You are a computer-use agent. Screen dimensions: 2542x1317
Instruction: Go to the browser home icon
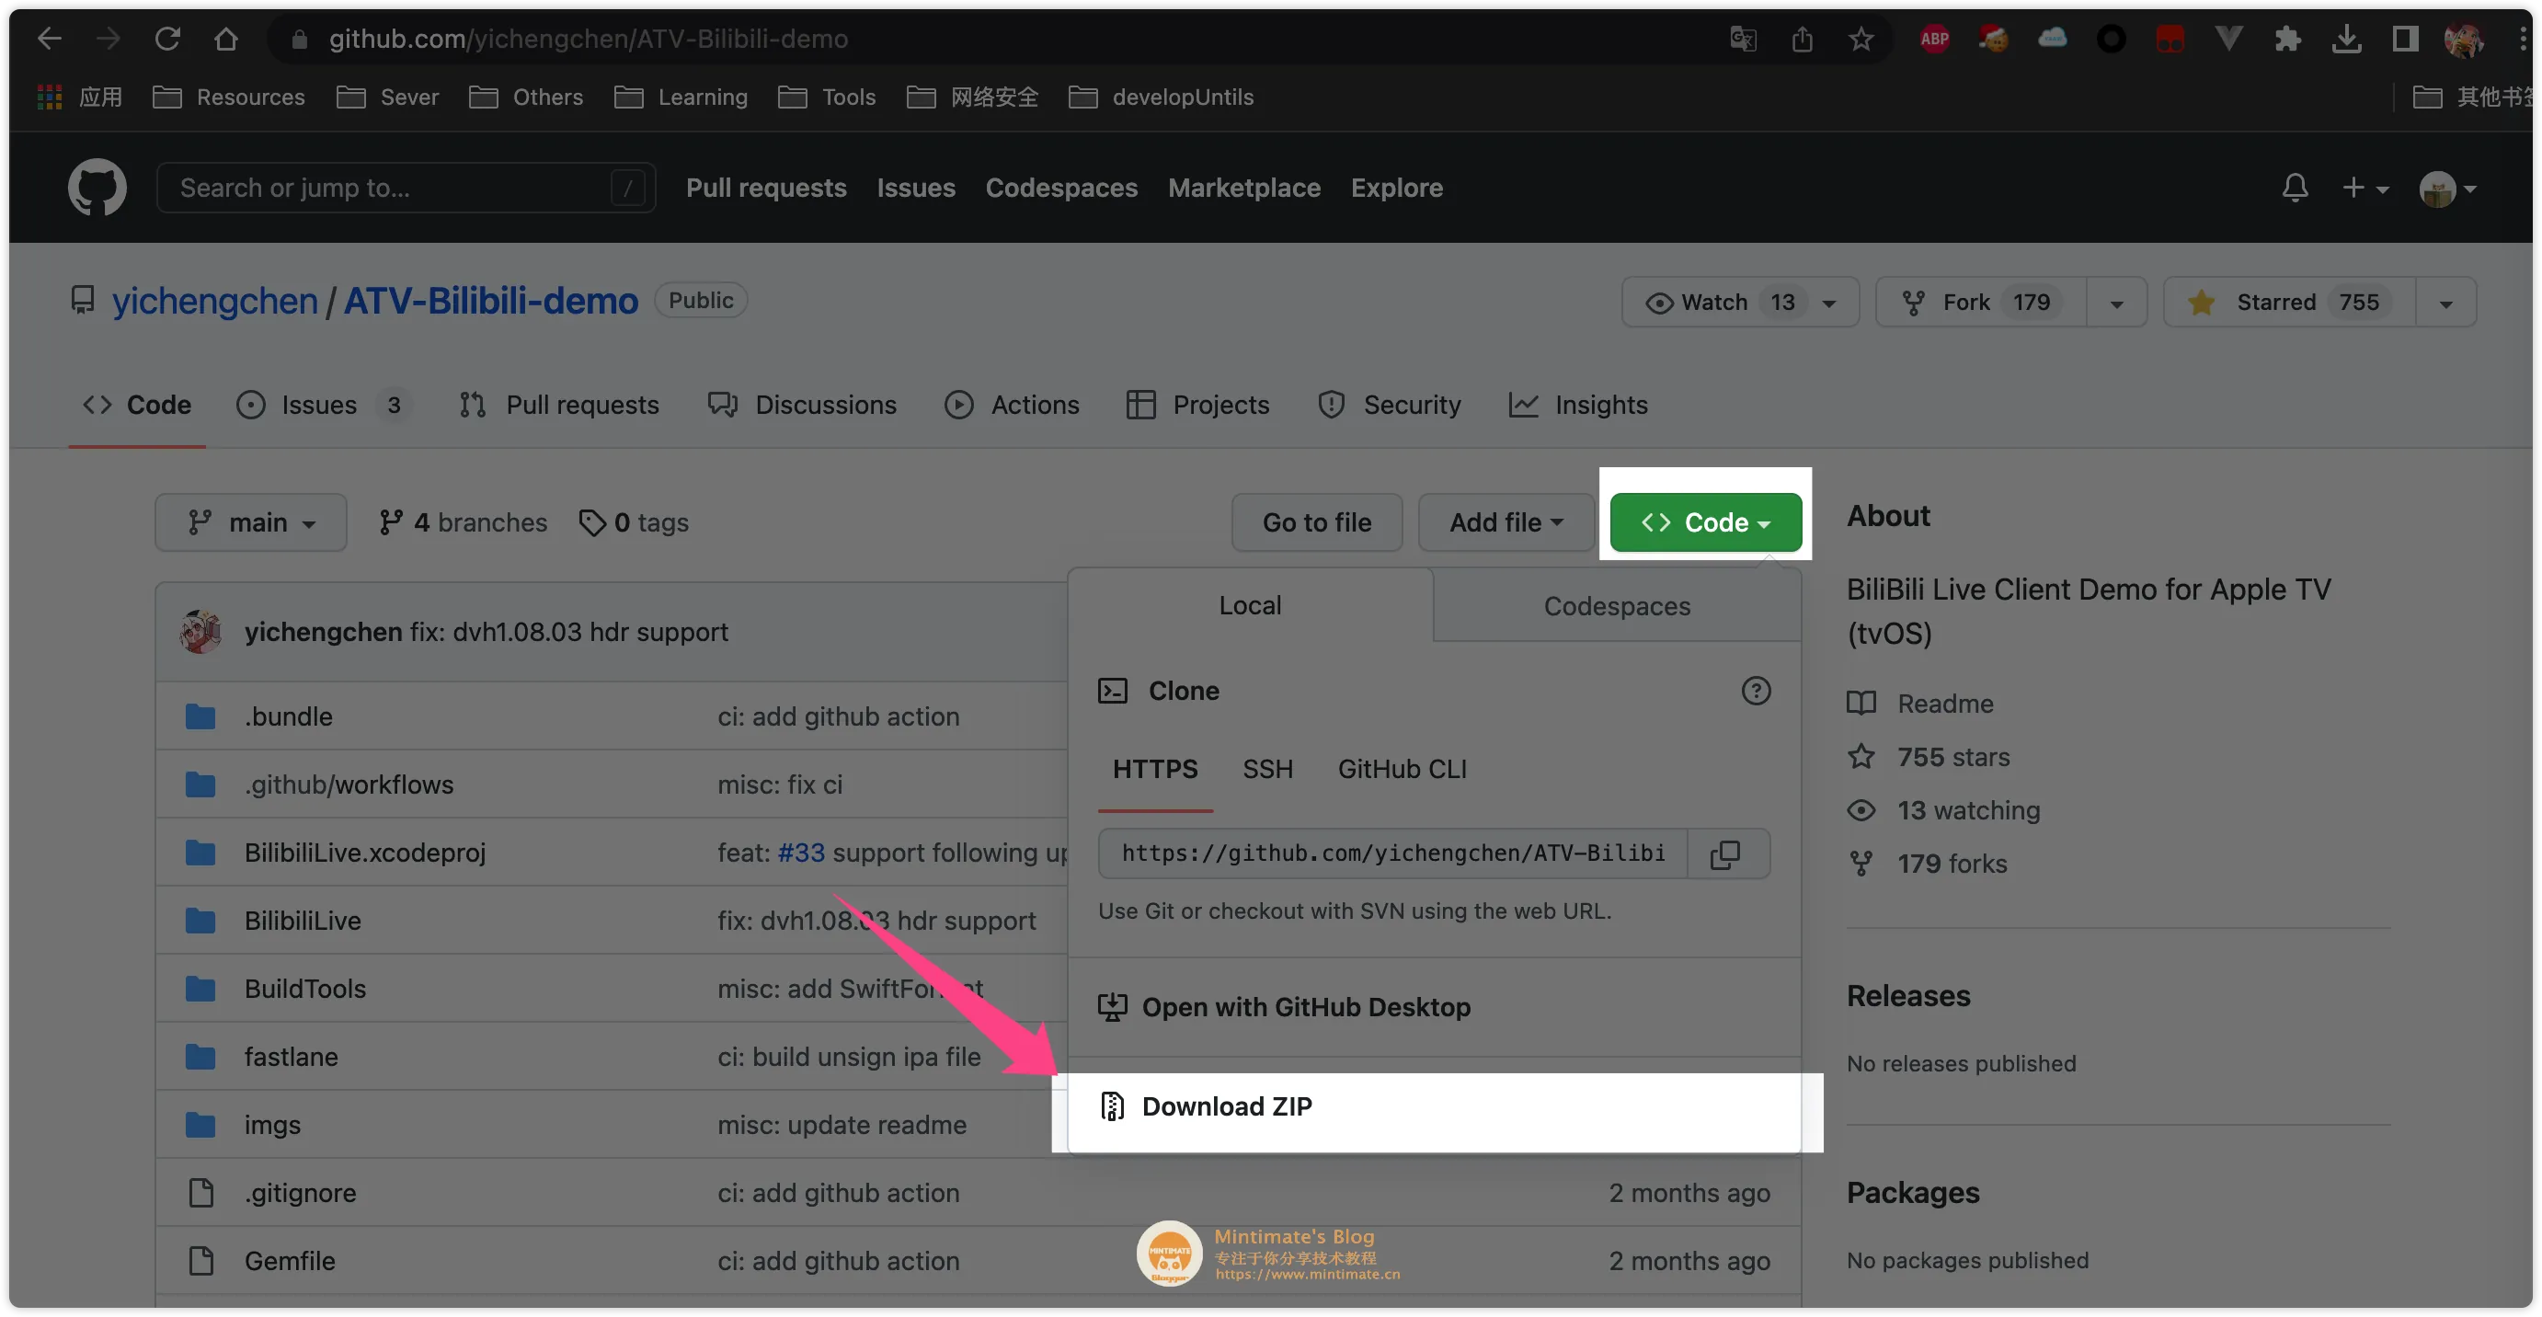(226, 39)
